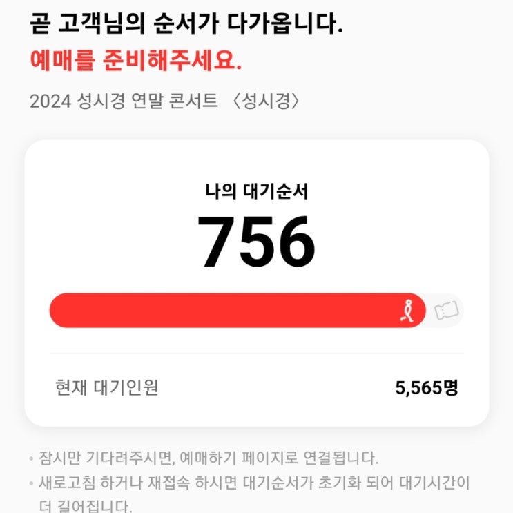Click the 2024 성시경 연말 콘서트 title
The width and height of the screenshot is (513, 513).
pyautogui.click(x=124, y=101)
